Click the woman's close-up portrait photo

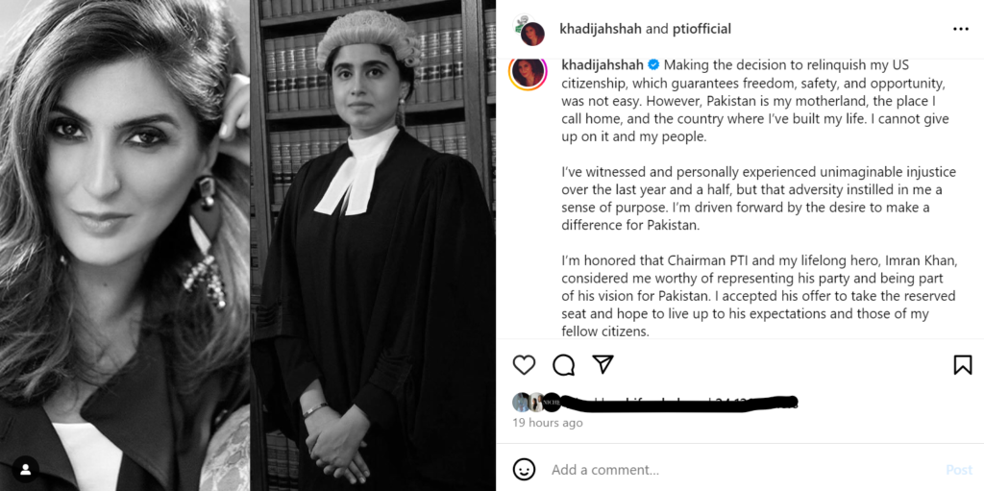(125, 246)
